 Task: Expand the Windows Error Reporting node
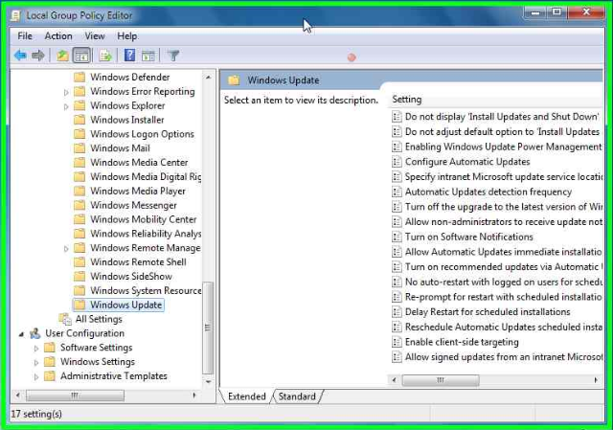(66, 92)
